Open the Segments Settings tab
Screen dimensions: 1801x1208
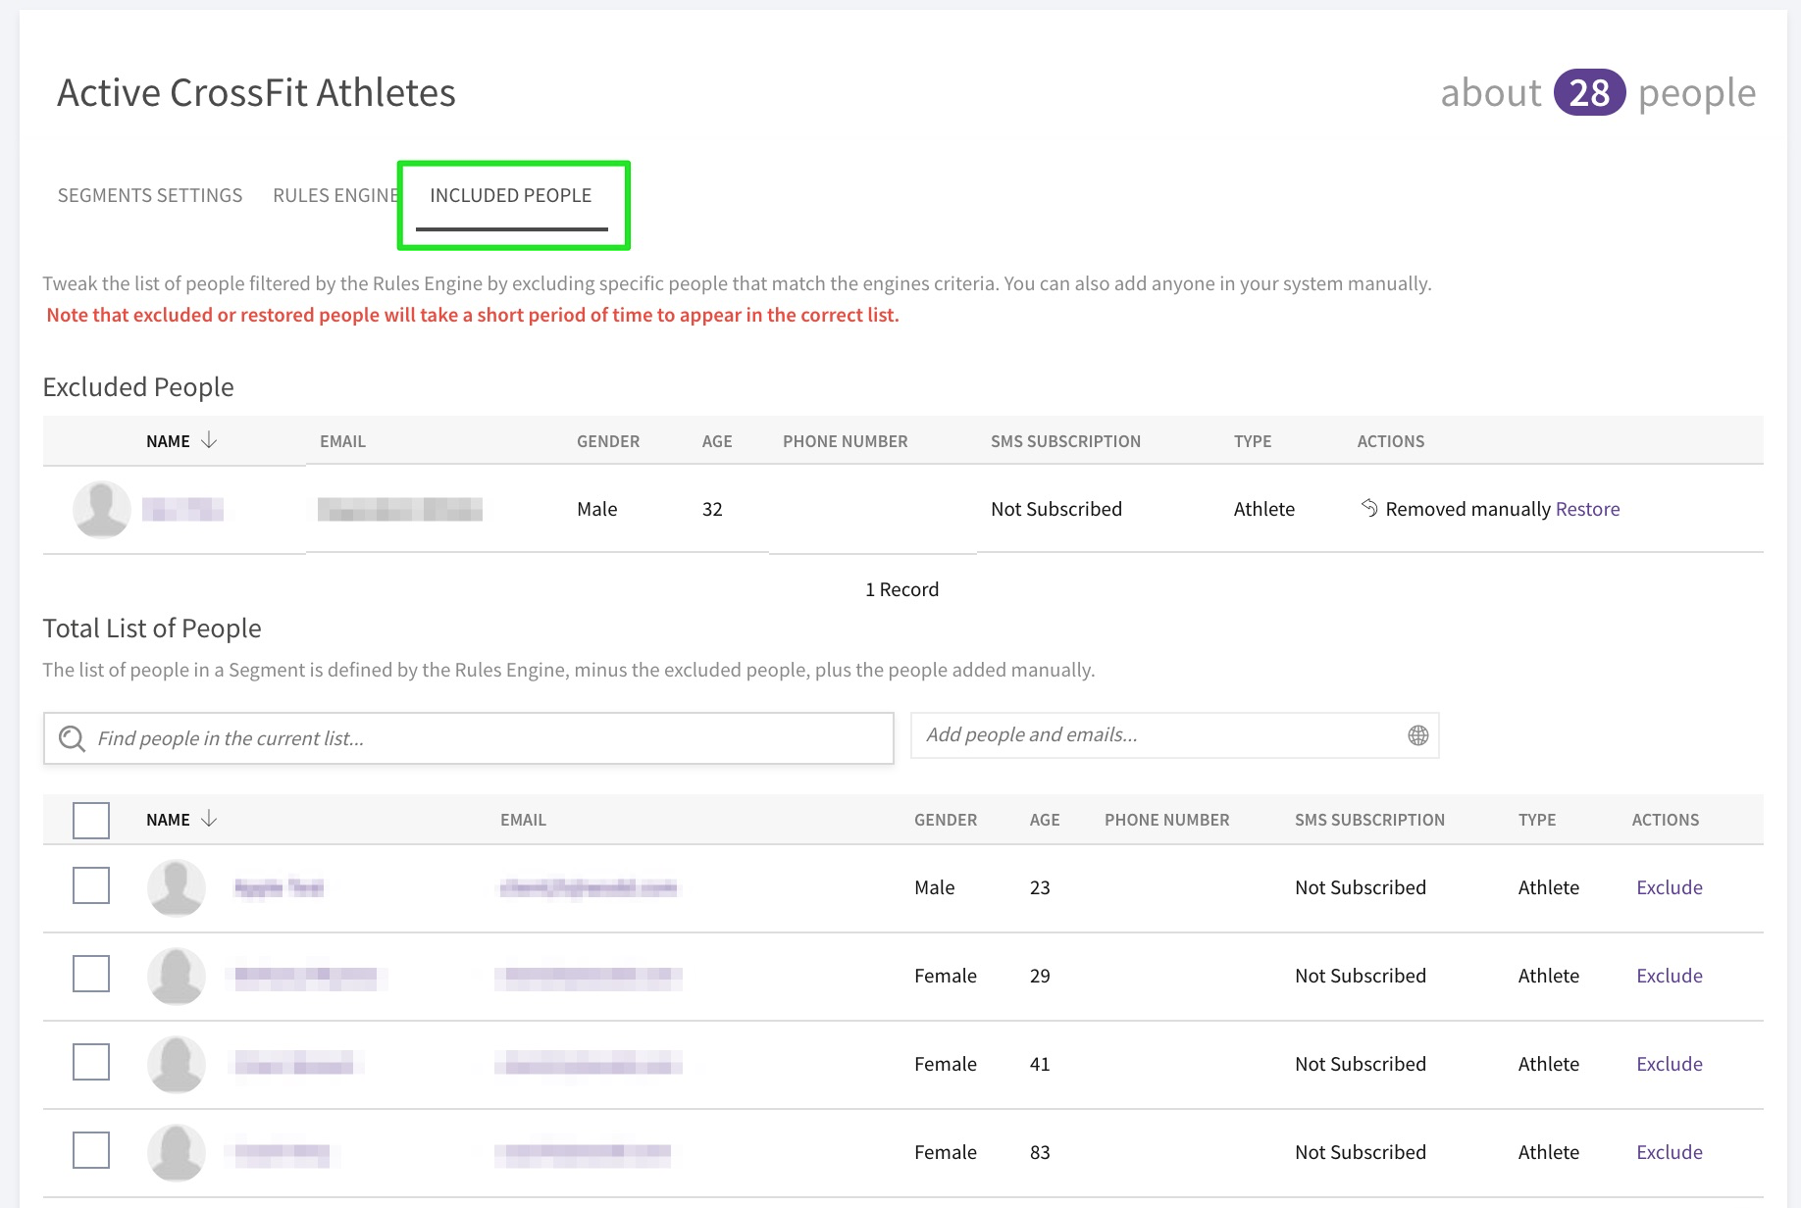[150, 195]
